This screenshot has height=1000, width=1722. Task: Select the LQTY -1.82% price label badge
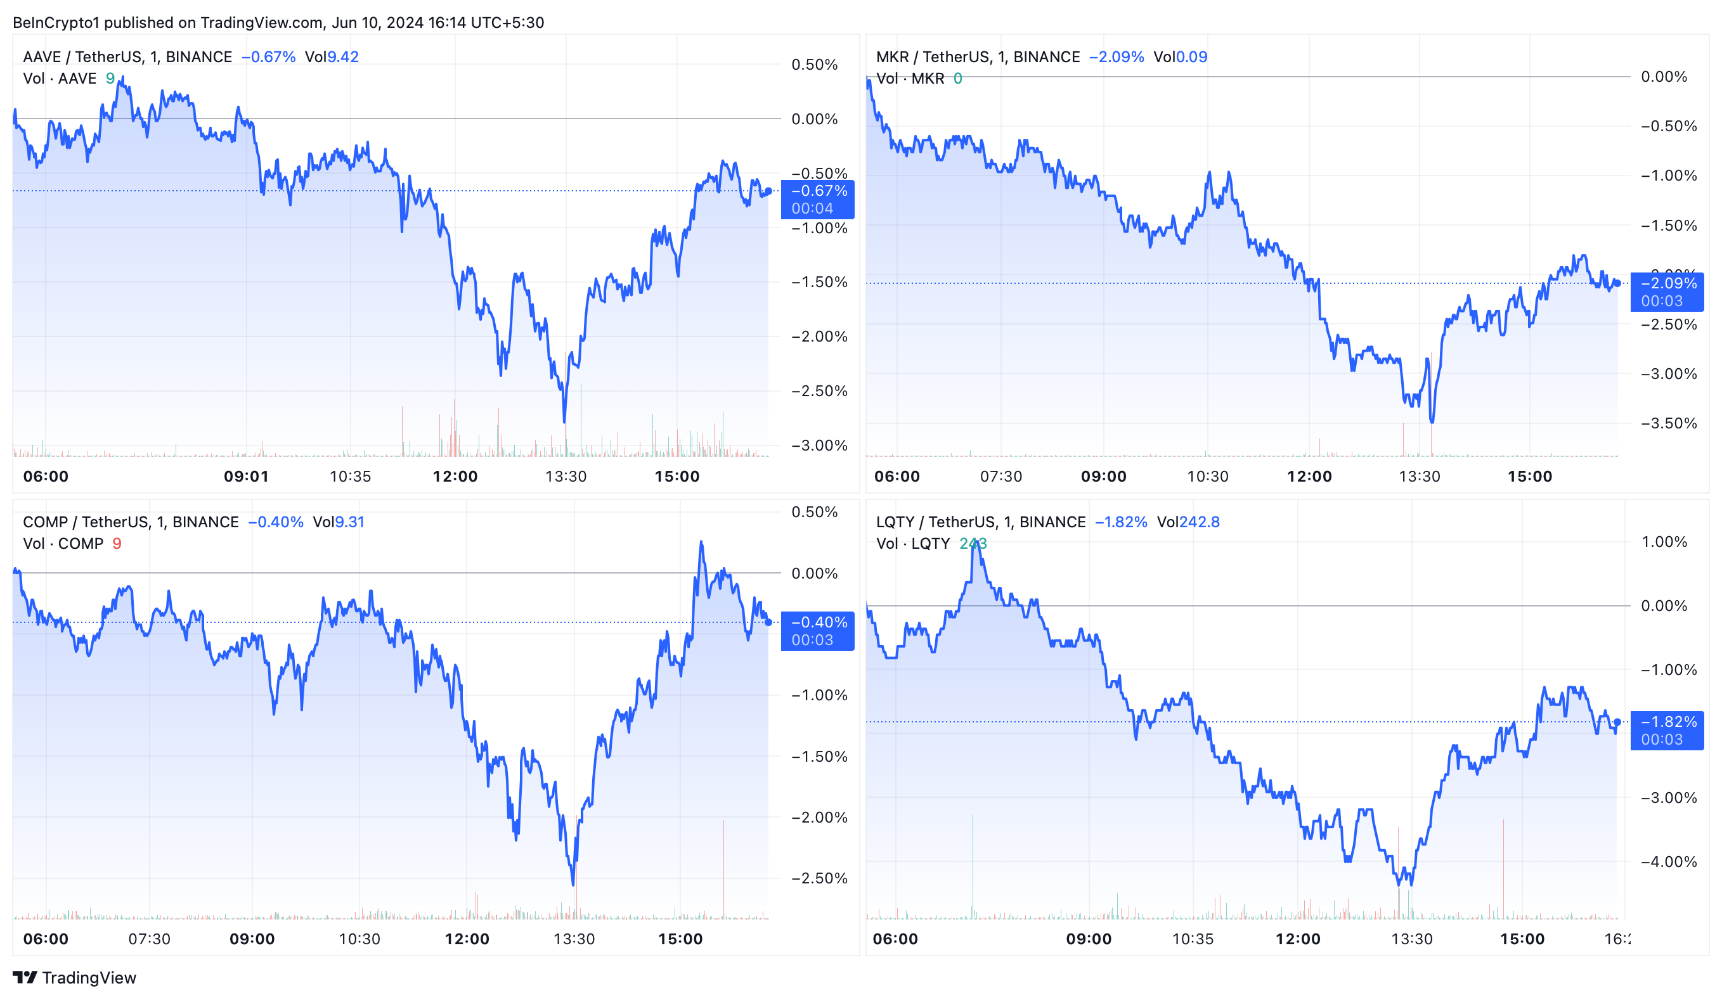1667,730
